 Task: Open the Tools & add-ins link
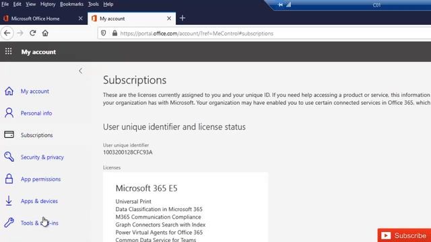pos(40,223)
